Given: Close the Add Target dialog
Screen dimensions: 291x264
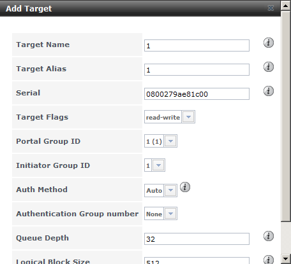Looking at the screenshot, I should [x=271, y=8].
